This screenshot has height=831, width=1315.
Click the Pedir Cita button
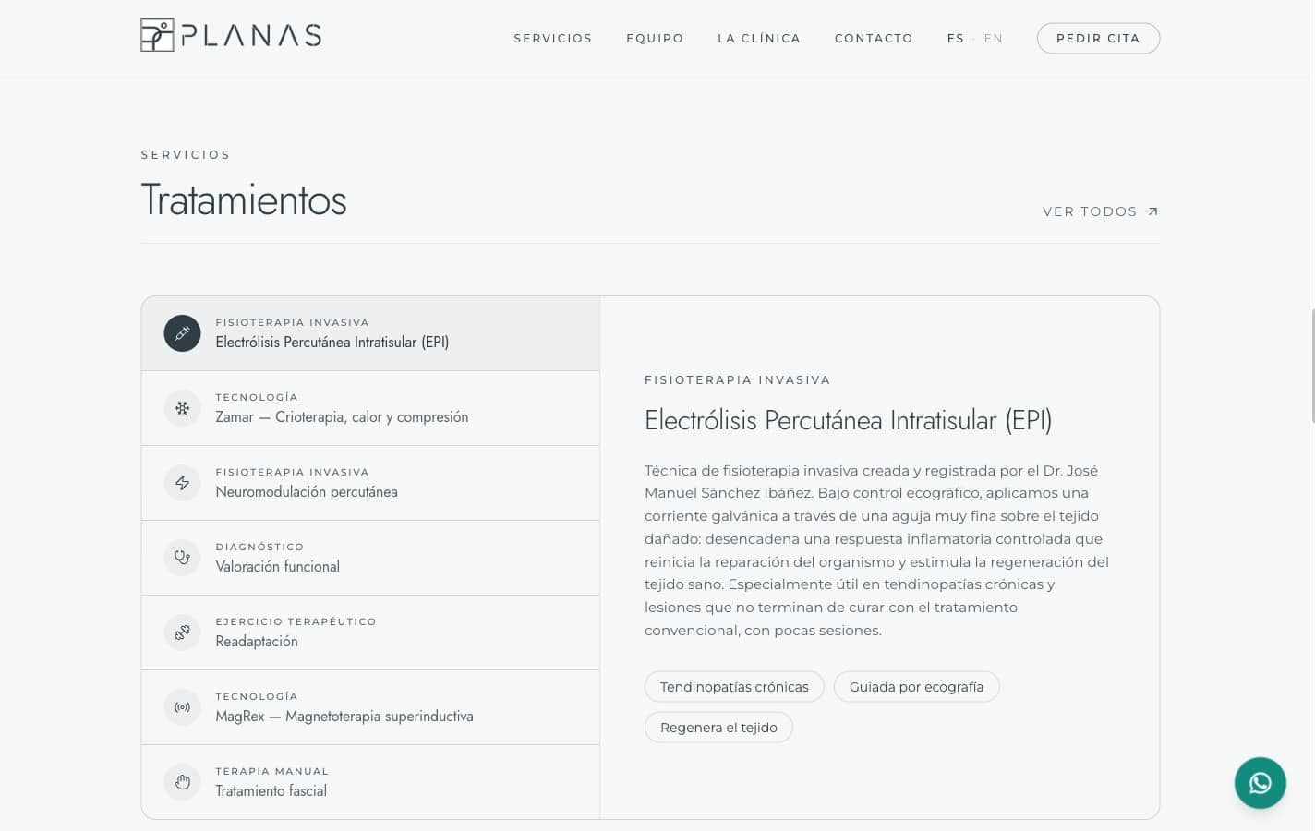1098,39
